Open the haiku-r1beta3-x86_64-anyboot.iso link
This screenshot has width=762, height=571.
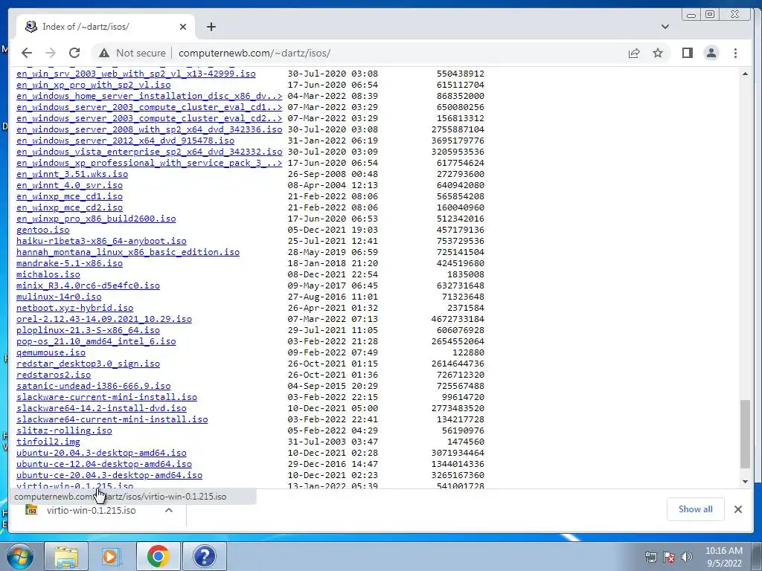tap(101, 241)
